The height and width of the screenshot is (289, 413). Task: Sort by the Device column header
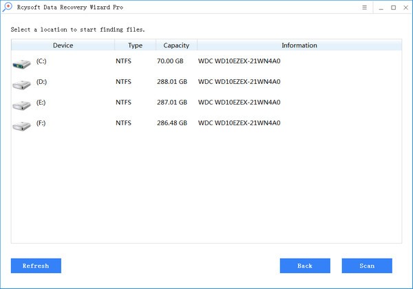[x=63, y=45]
